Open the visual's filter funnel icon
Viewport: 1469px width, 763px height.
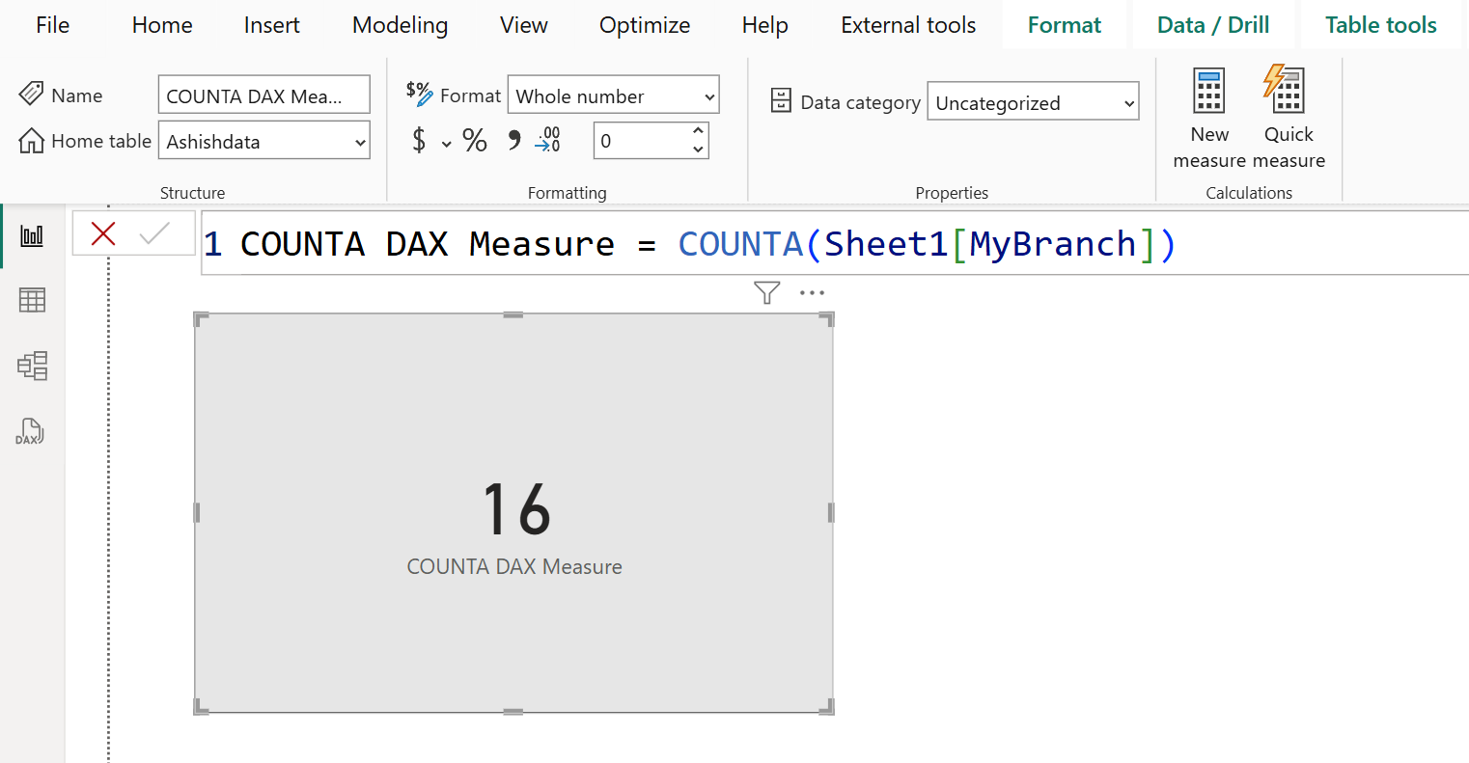coord(766,292)
